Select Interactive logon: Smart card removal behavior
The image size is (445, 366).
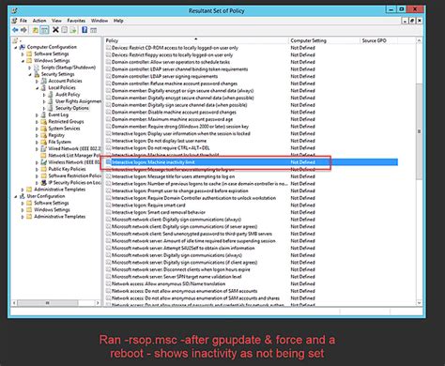[159, 212]
